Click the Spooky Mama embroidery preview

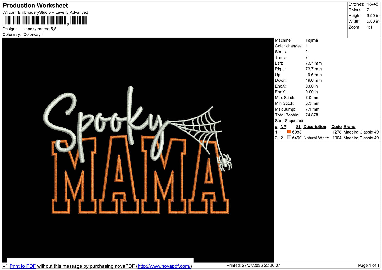click(137, 150)
